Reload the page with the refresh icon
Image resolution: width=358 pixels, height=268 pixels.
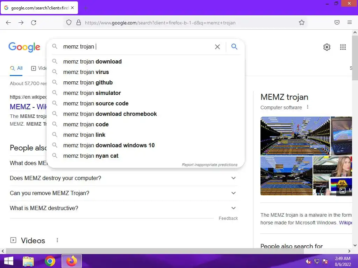pos(34,23)
